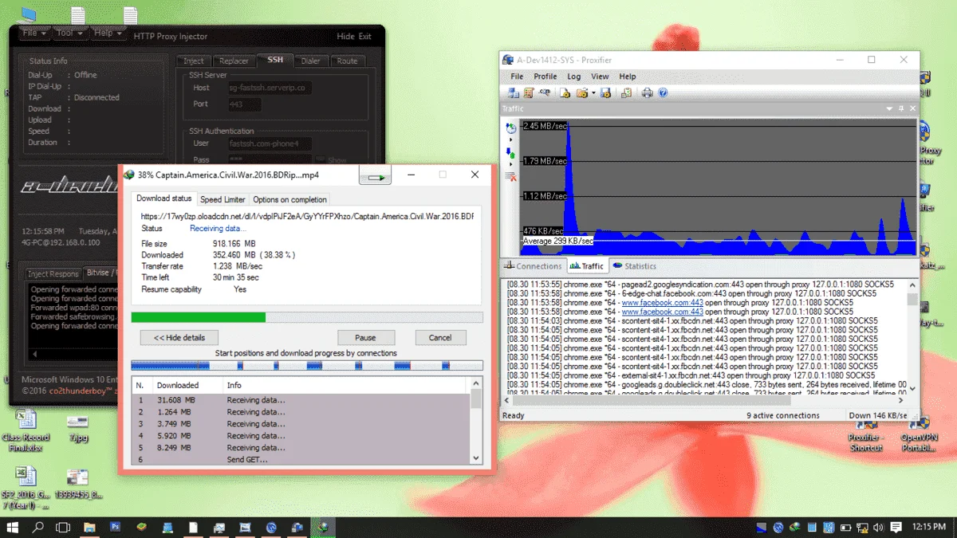The width and height of the screenshot is (957, 538).
Task: Click the down/up arrows icon beside Traffic graph
Action: (511, 153)
